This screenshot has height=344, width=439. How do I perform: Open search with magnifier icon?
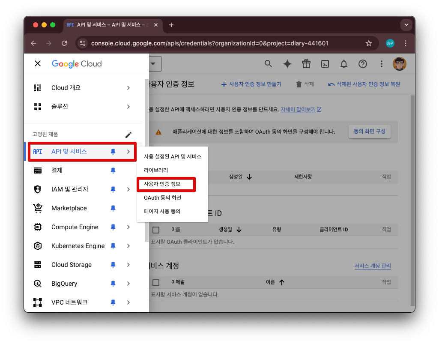click(268, 64)
